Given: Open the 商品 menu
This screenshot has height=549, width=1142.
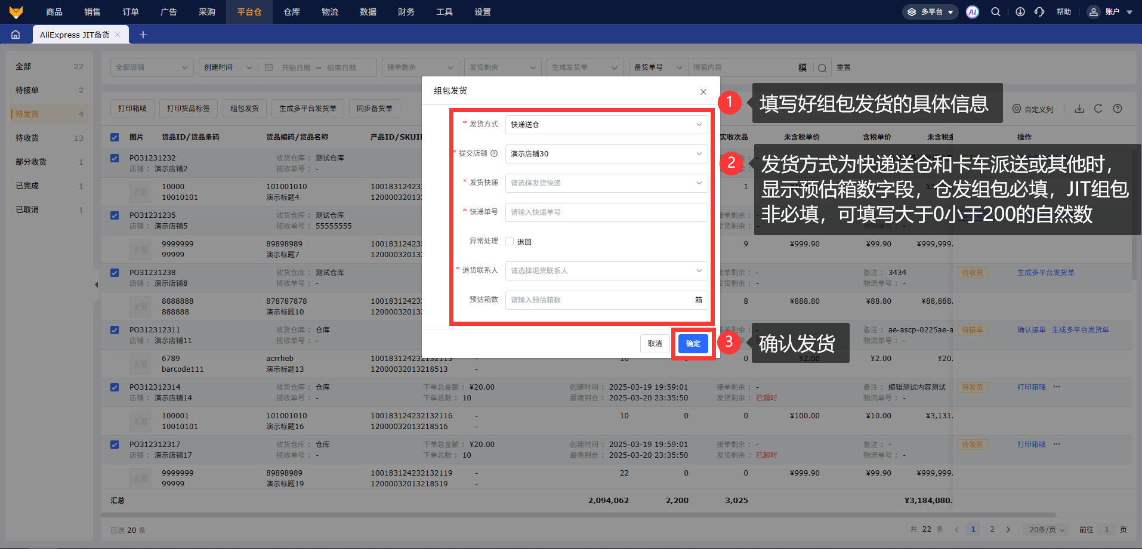Looking at the screenshot, I should [x=54, y=12].
